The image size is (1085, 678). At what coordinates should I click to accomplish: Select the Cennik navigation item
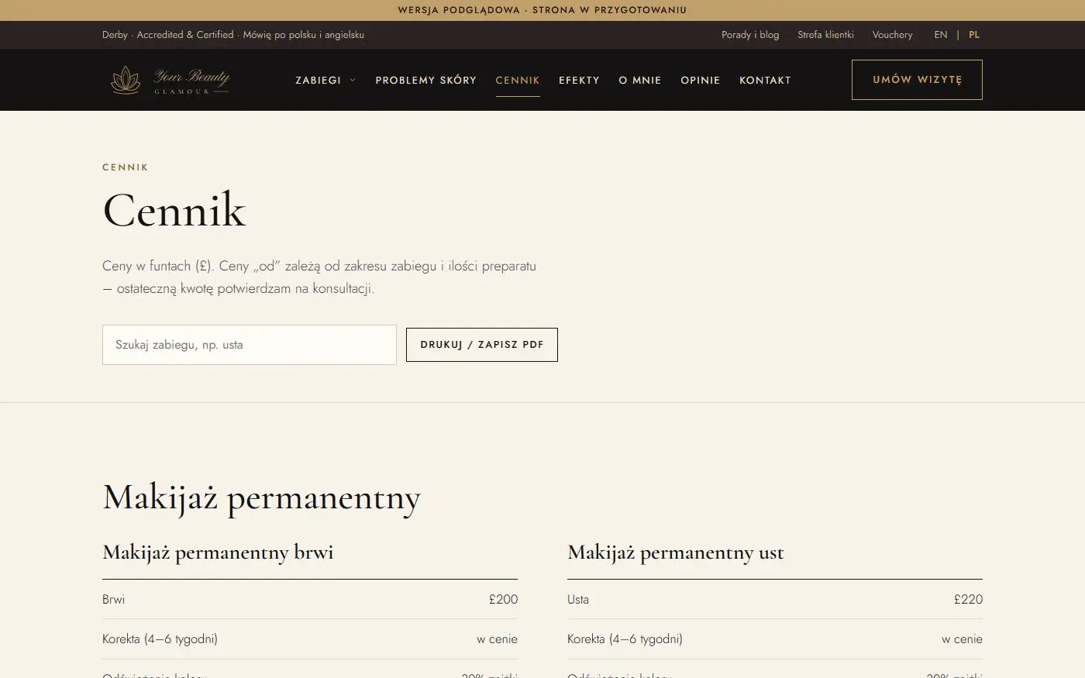(518, 80)
